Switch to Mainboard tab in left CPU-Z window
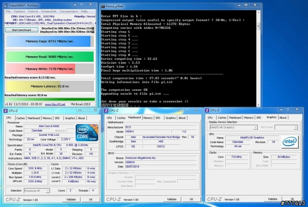The image size is (308, 207). pyautogui.click(x=34, y=118)
